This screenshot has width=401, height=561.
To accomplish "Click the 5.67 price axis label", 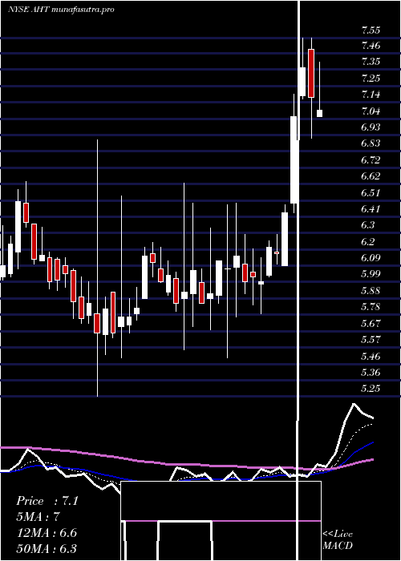I will pos(371,323).
